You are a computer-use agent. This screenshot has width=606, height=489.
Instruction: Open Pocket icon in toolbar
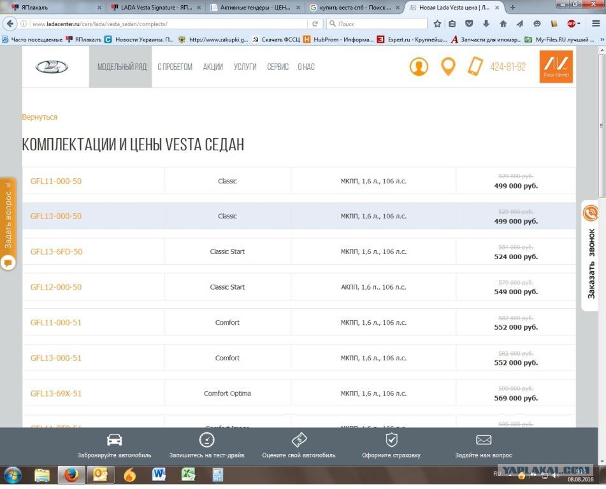[469, 24]
